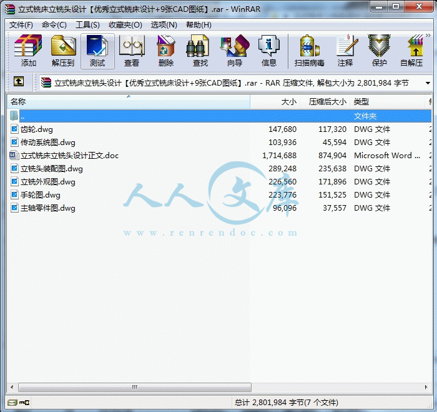The height and width of the screenshot is (412, 437).
Task: Click the packed size value 45,594
Action: tap(335, 143)
